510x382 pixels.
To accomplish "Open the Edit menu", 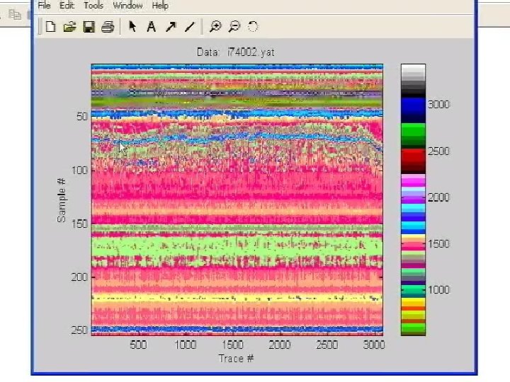I will pos(67,6).
